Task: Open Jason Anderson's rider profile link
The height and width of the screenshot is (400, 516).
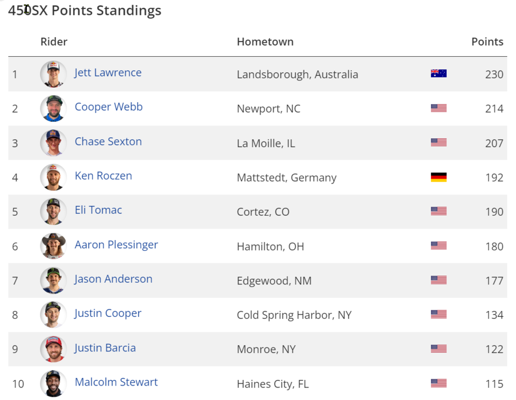Action: tap(114, 279)
